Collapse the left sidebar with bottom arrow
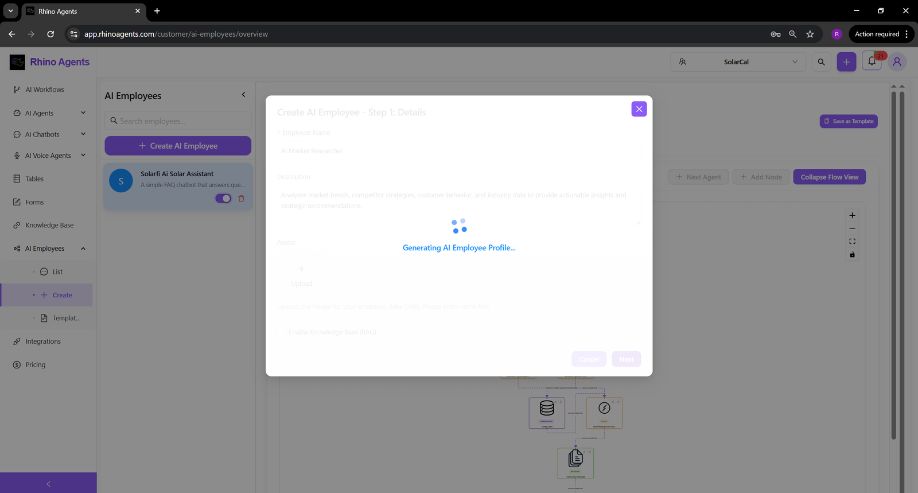This screenshot has width=918, height=493. (x=48, y=484)
